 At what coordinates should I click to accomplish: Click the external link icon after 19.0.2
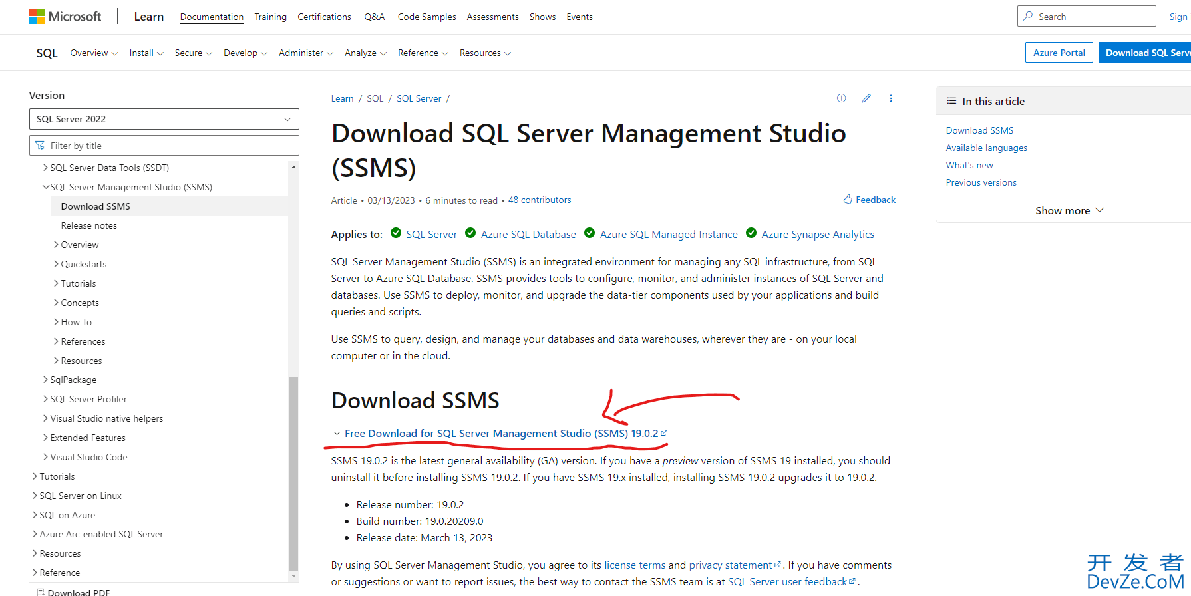(663, 433)
